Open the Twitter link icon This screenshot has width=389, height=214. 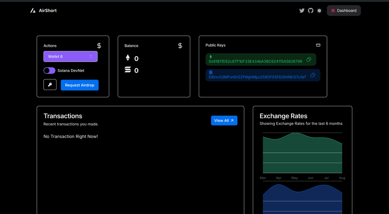pyautogui.click(x=302, y=11)
